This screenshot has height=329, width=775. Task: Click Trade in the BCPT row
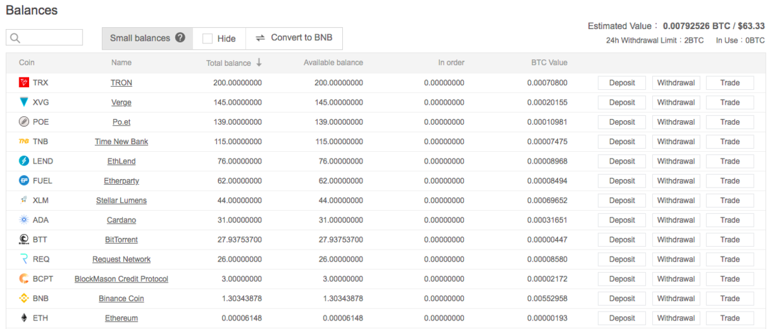pos(730,279)
